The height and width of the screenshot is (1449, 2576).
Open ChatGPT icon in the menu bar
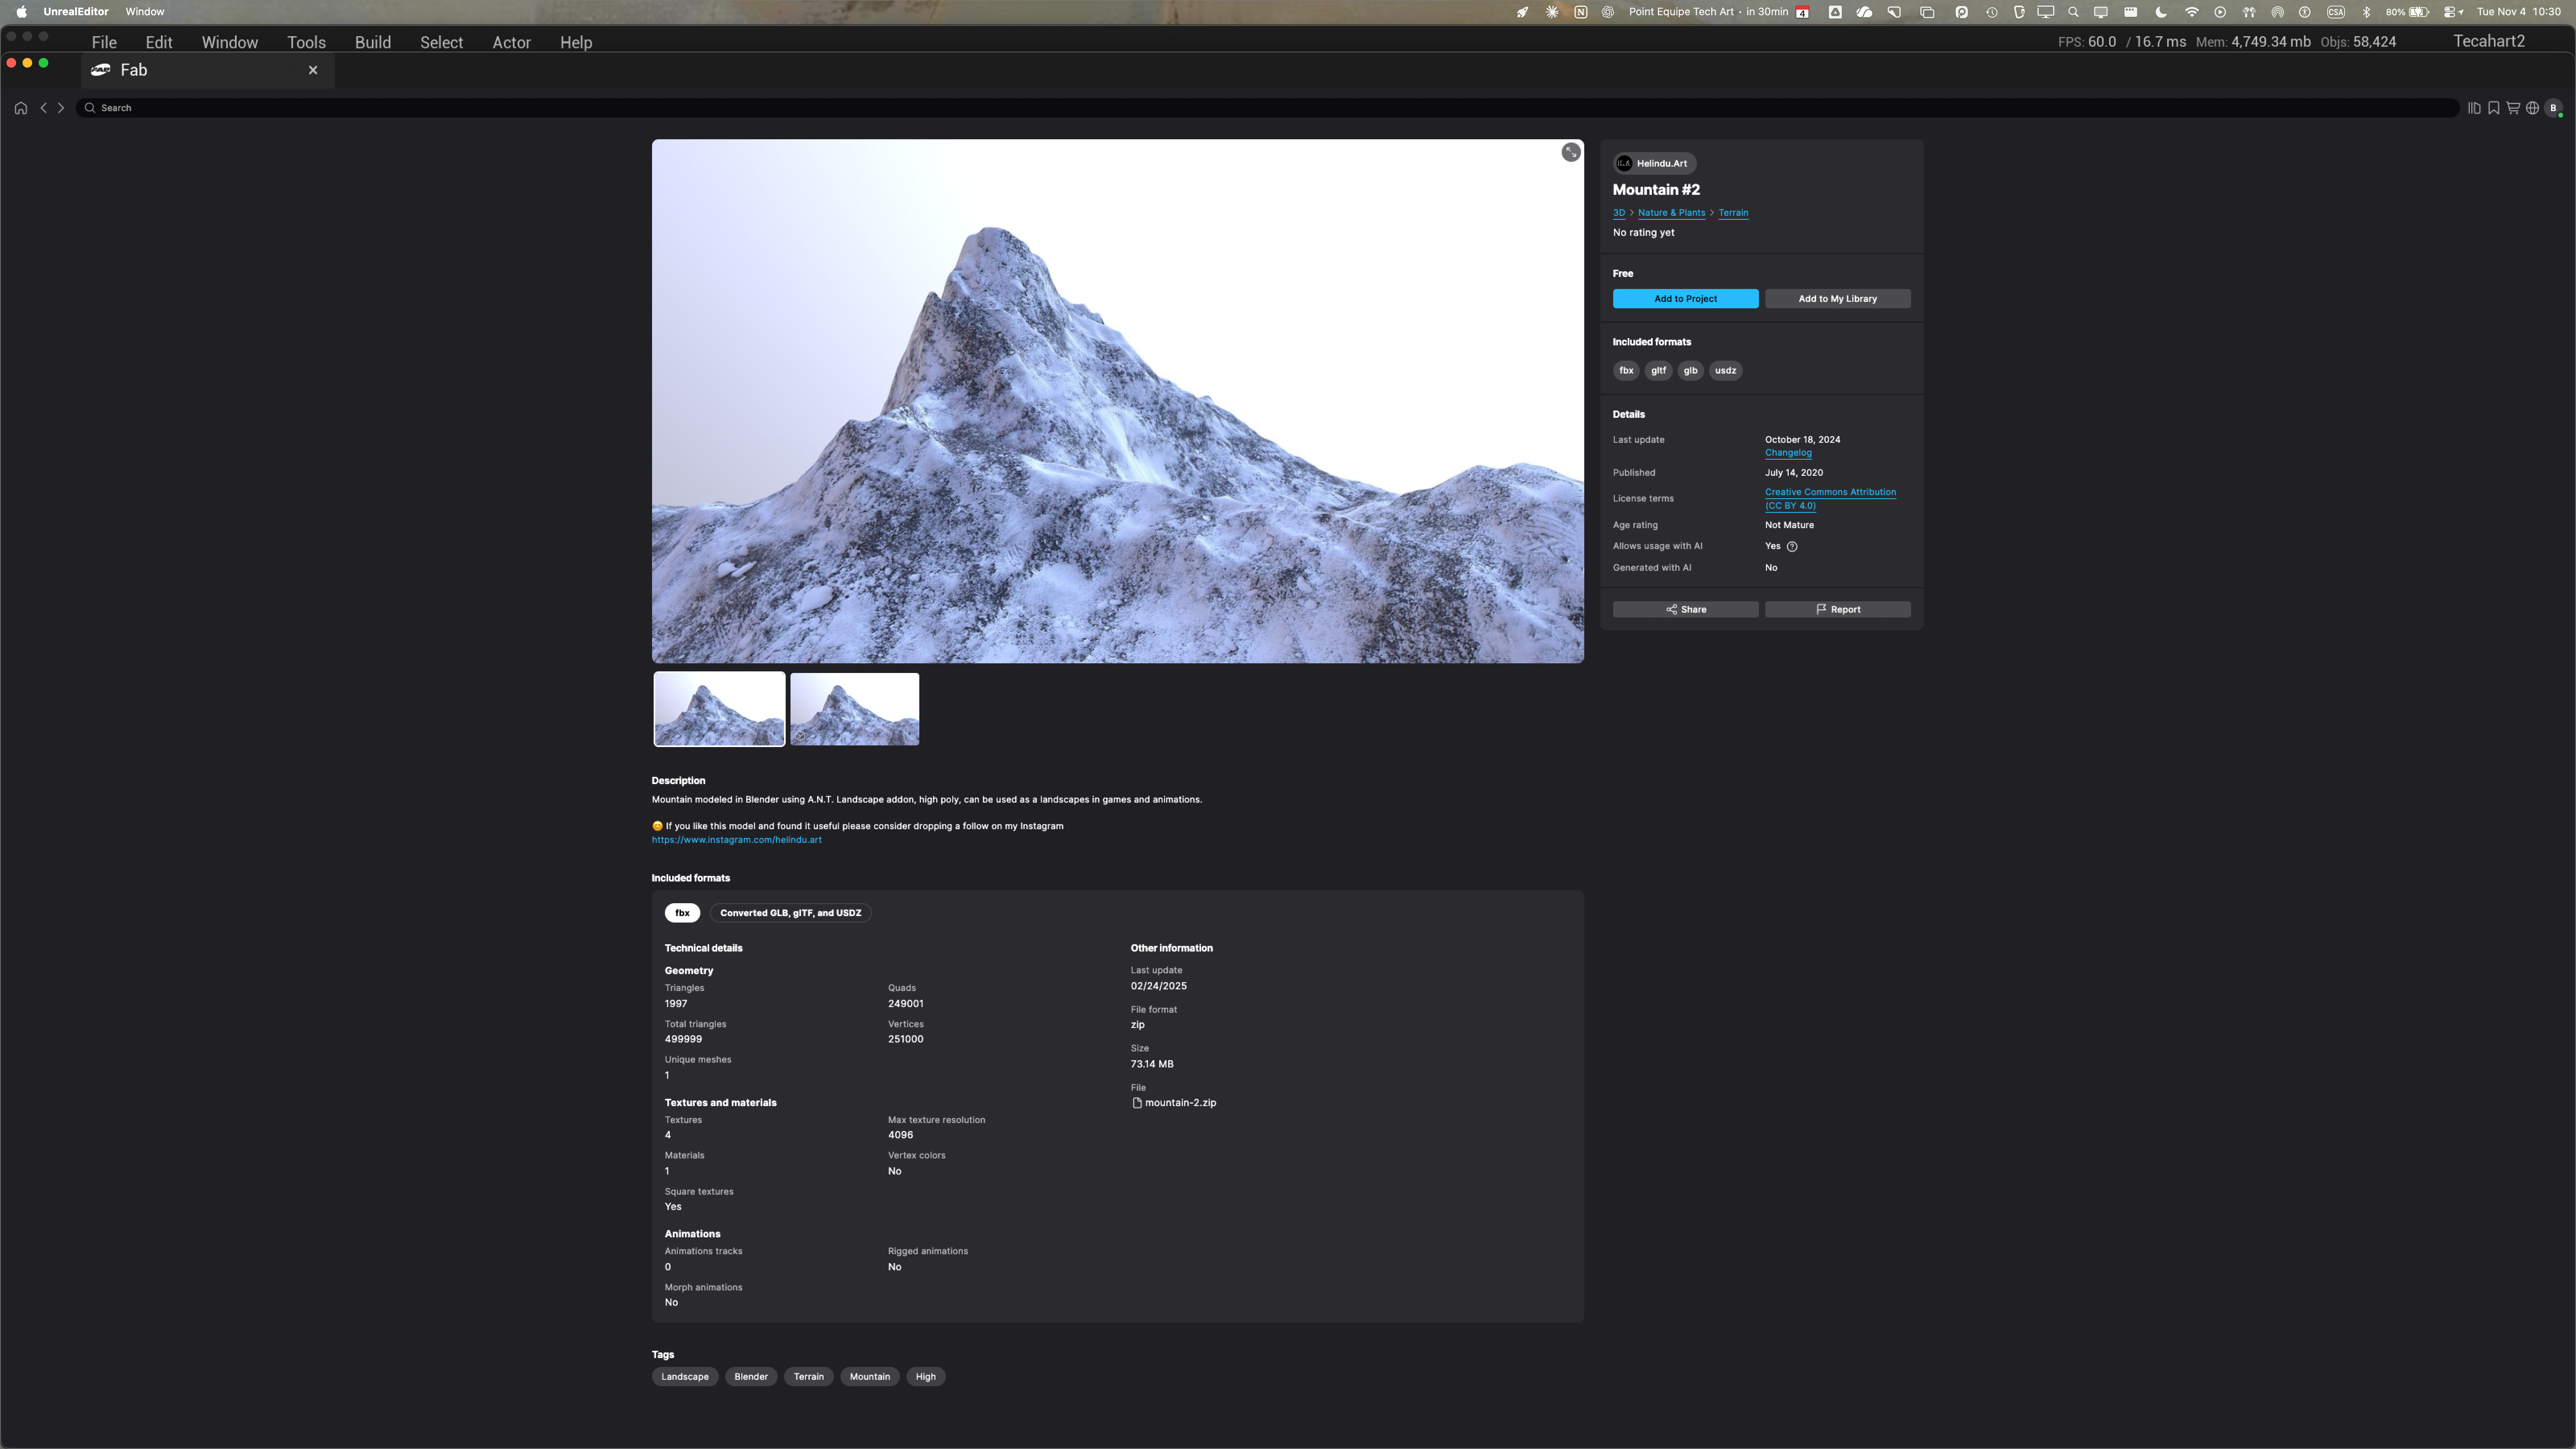pos(1608,12)
